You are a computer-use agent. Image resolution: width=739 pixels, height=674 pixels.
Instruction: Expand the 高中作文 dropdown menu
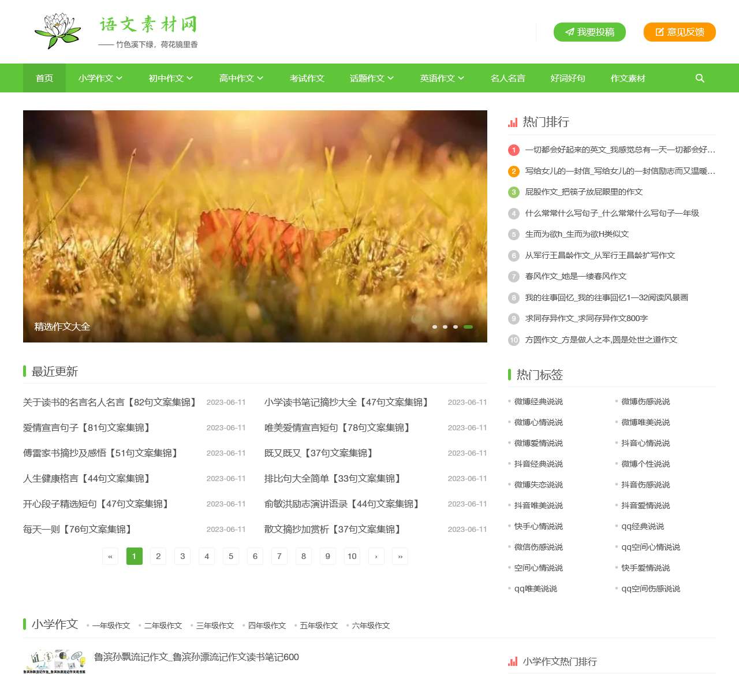(241, 78)
